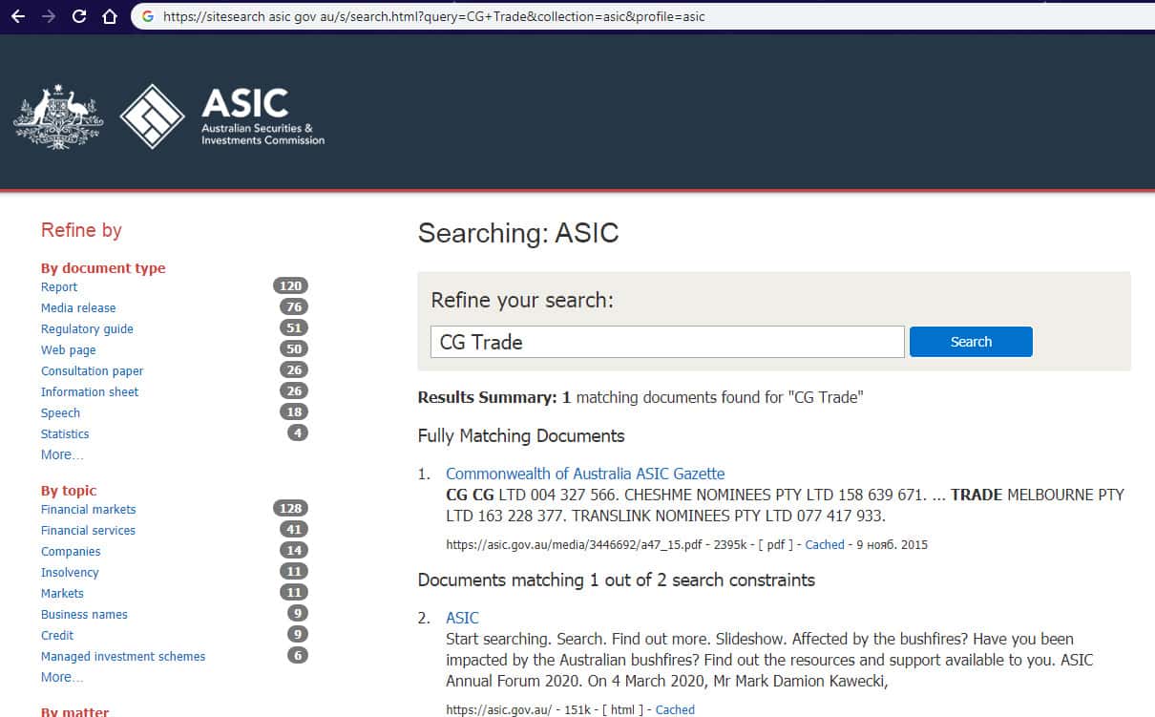The width and height of the screenshot is (1155, 717).
Task: Click the blue Search button
Action: pyautogui.click(x=971, y=342)
